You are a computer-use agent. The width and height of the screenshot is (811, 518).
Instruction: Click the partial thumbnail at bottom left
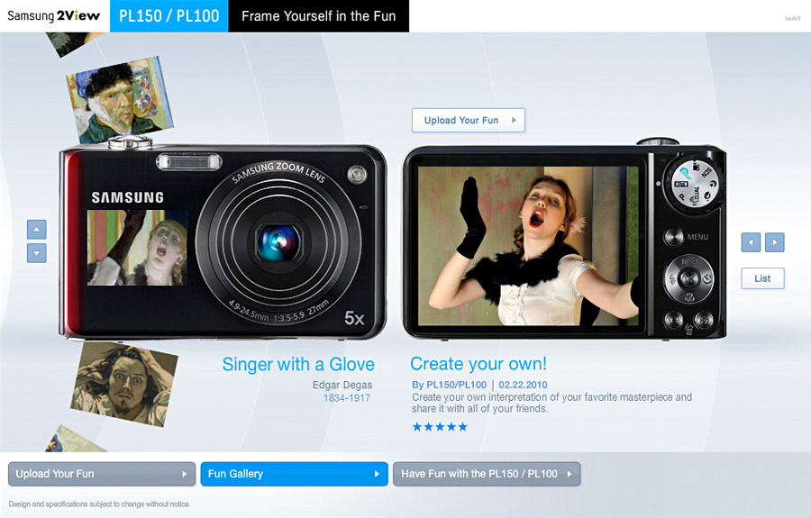[x=74, y=440]
